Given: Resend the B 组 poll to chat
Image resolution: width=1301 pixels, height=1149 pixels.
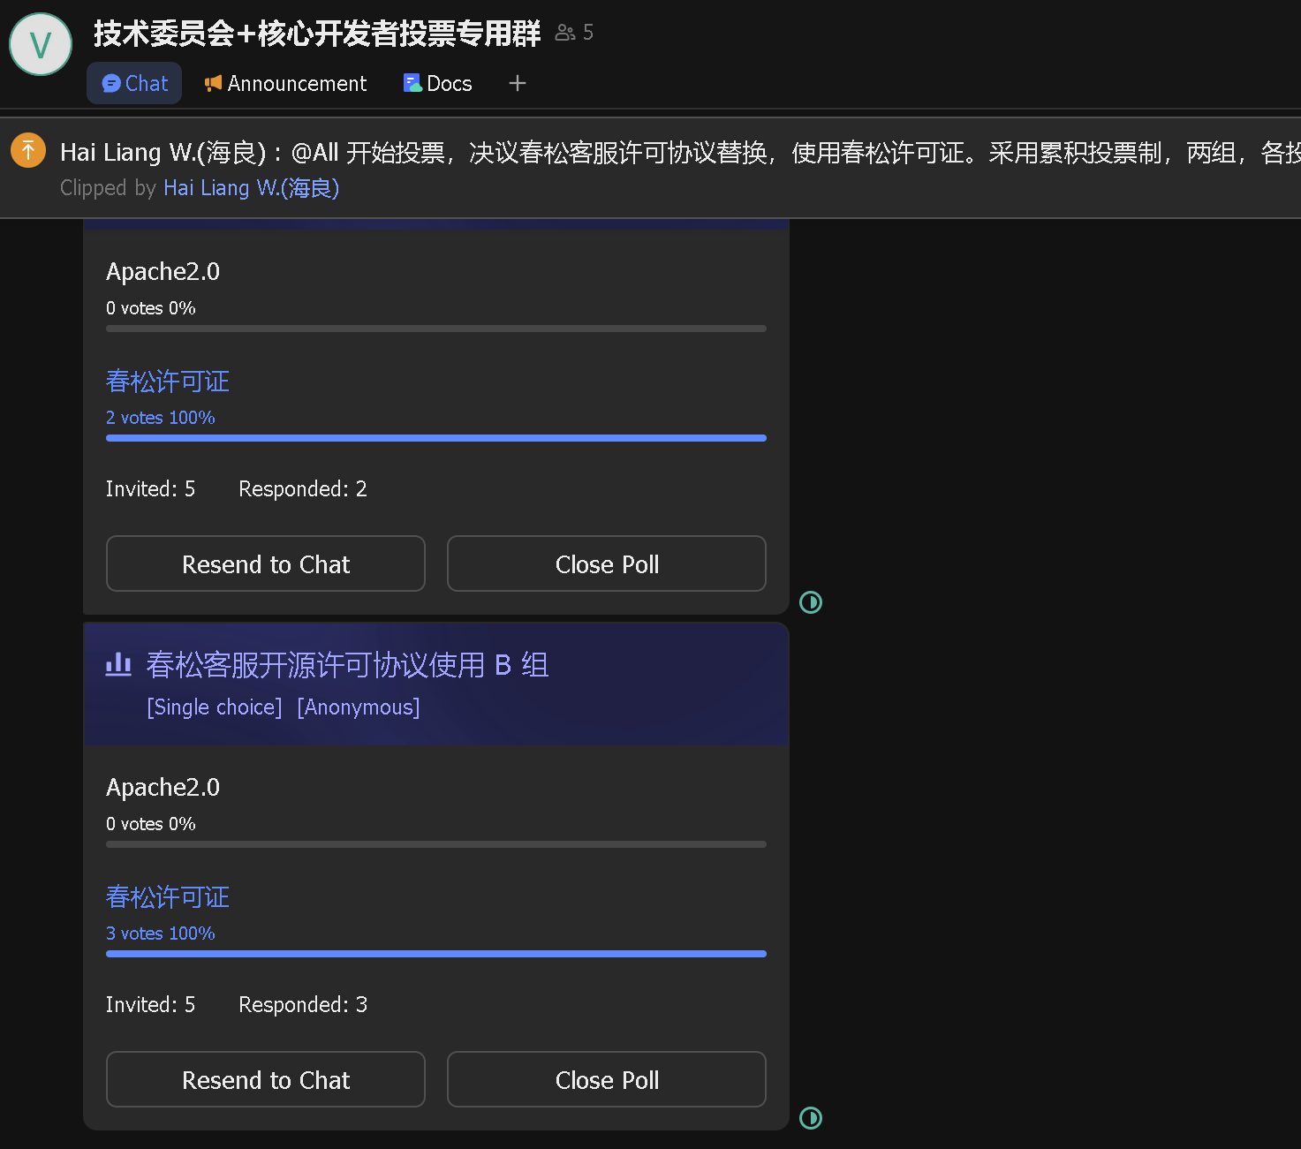Looking at the screenshot, I should pyautogui.click(x=266, y=1079).
